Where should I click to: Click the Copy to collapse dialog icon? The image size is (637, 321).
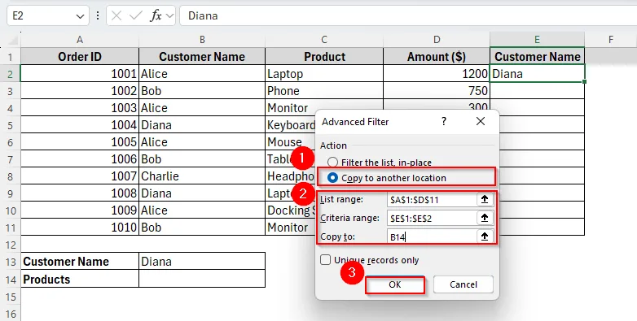(x=485, y=236)
